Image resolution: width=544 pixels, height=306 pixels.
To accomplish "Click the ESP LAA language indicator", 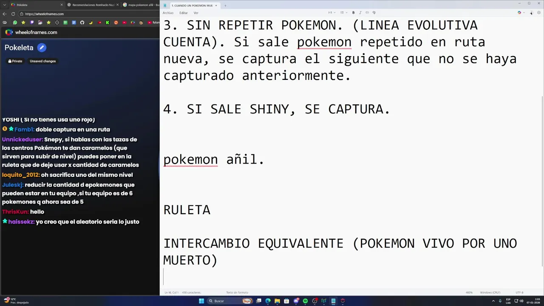I will [x=508, y=301].
